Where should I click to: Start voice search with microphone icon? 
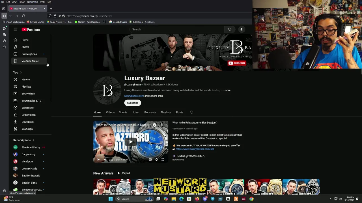(242, 29)
